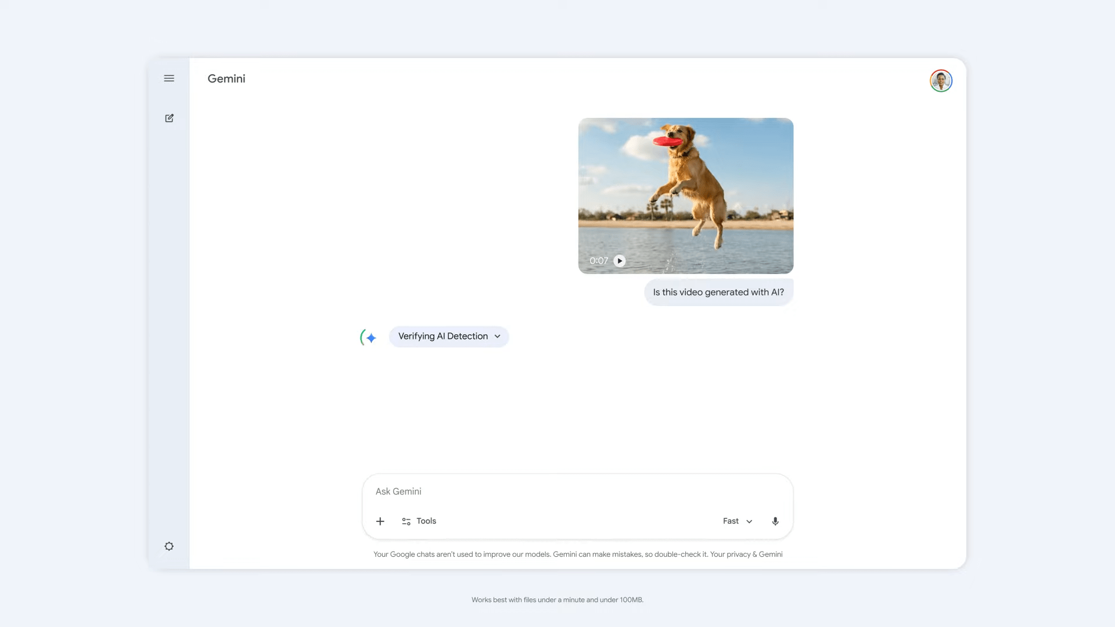Click the 0:07 video duration indicator

pos(599,261)
